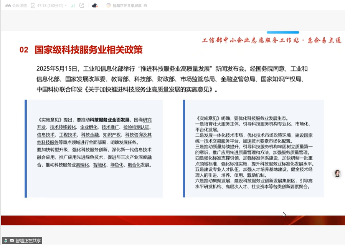Click the 智超正在共享 label at bottom
The width and height of the screenshot is (345, 245).
click(x=28, y=240)
